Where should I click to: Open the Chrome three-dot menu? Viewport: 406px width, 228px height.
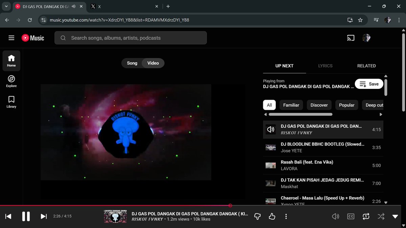399,20
